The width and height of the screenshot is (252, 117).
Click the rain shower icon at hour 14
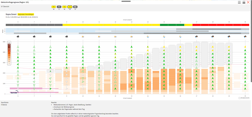[148, 37]
